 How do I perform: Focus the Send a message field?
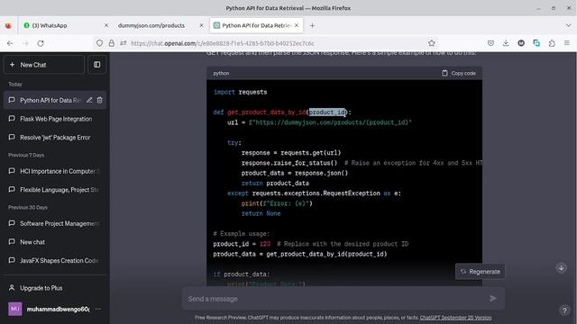(x=336, y=299)
